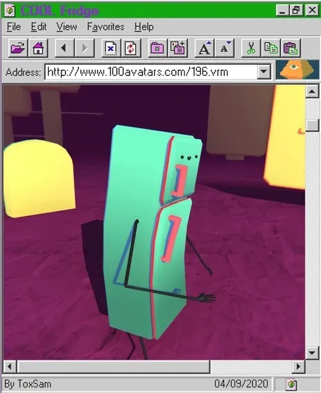
Task: Open the File menu
Action: [13, 26]
